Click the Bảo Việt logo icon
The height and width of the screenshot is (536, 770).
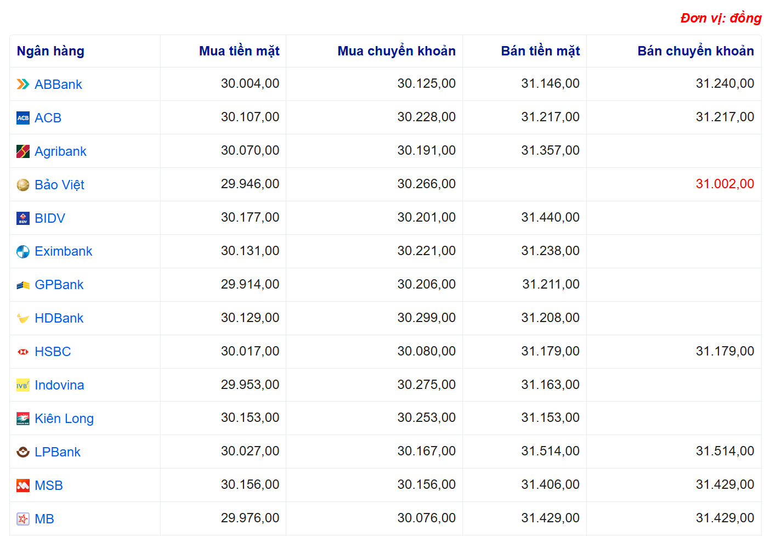(x=23, y=185)
